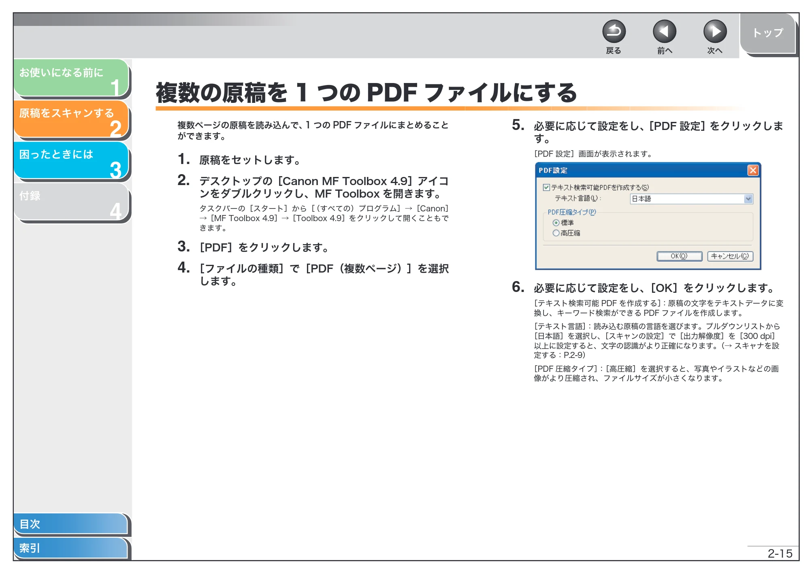This screenshot has height=573, width=810.
Task: Open chapter 1 お使いになる前に tab
Action: [71, 78]
